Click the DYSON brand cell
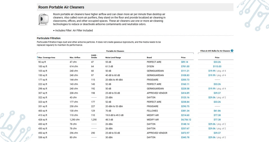This screenshot has height=142, width=269. (x=150, y=67)
